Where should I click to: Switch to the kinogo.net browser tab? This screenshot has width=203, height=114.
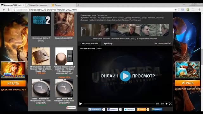coord(13,5)
